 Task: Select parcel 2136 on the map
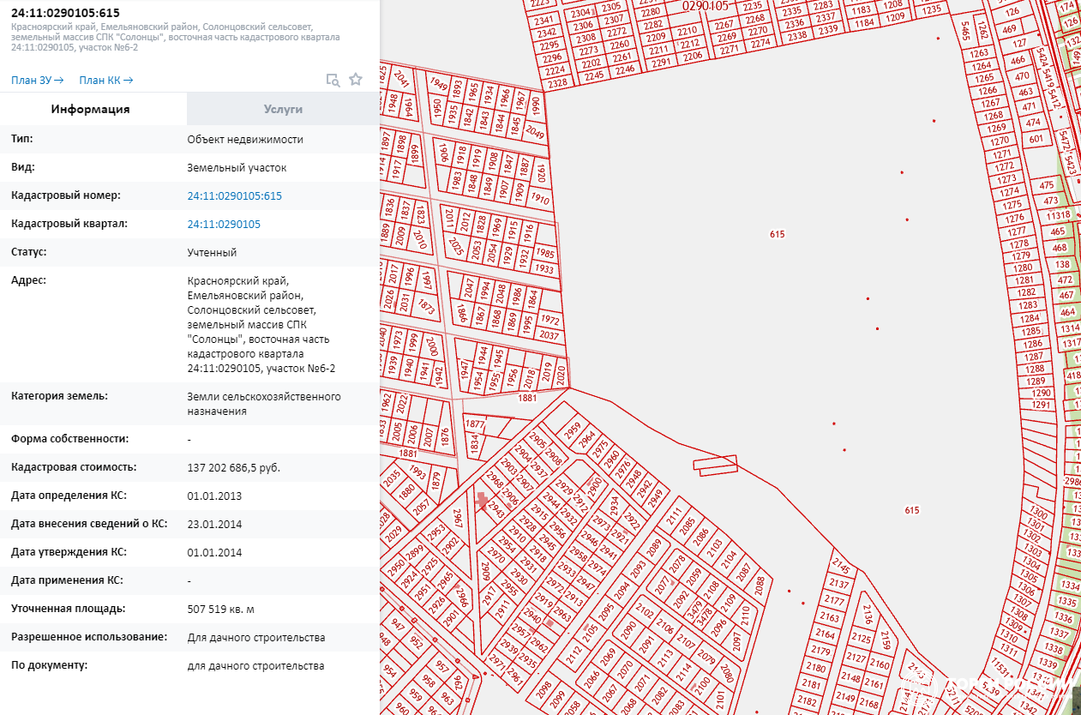[868, 614]
